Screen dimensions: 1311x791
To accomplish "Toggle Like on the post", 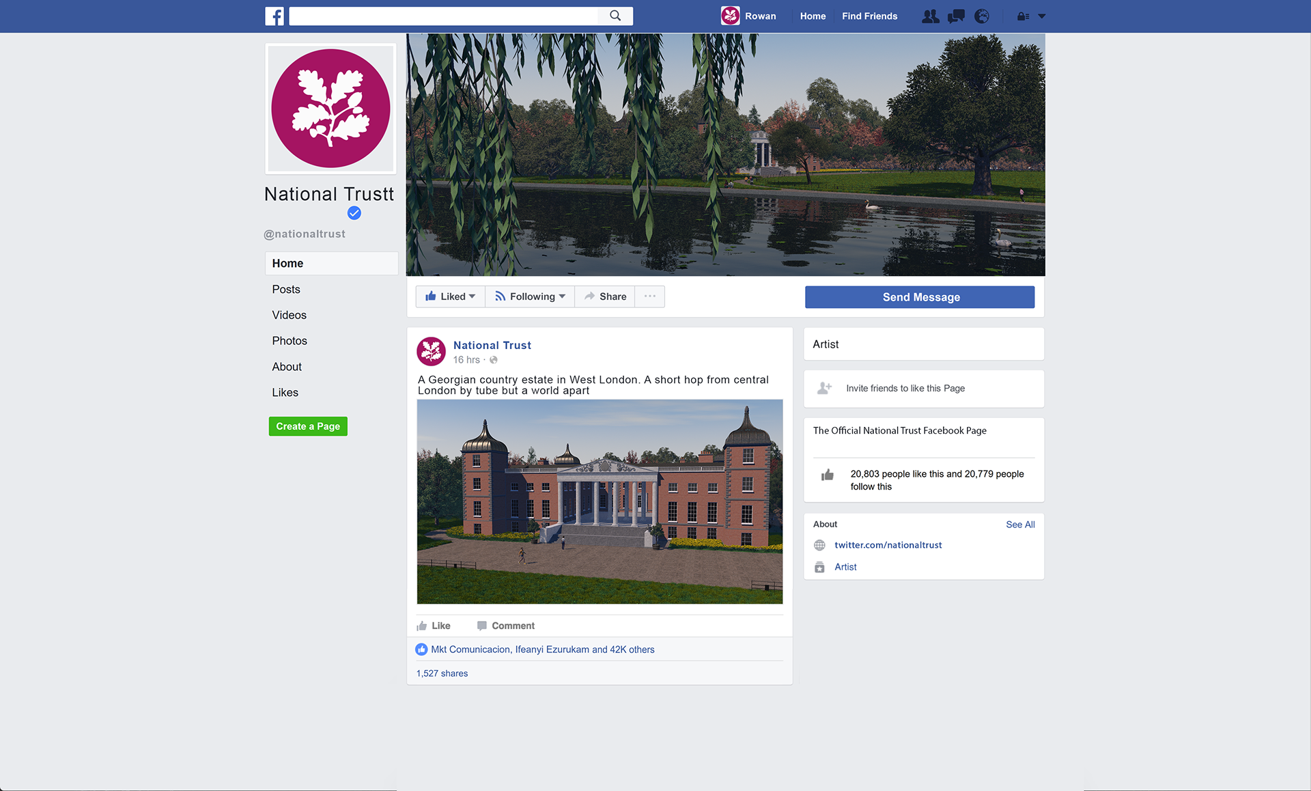I will coord(434,626).
